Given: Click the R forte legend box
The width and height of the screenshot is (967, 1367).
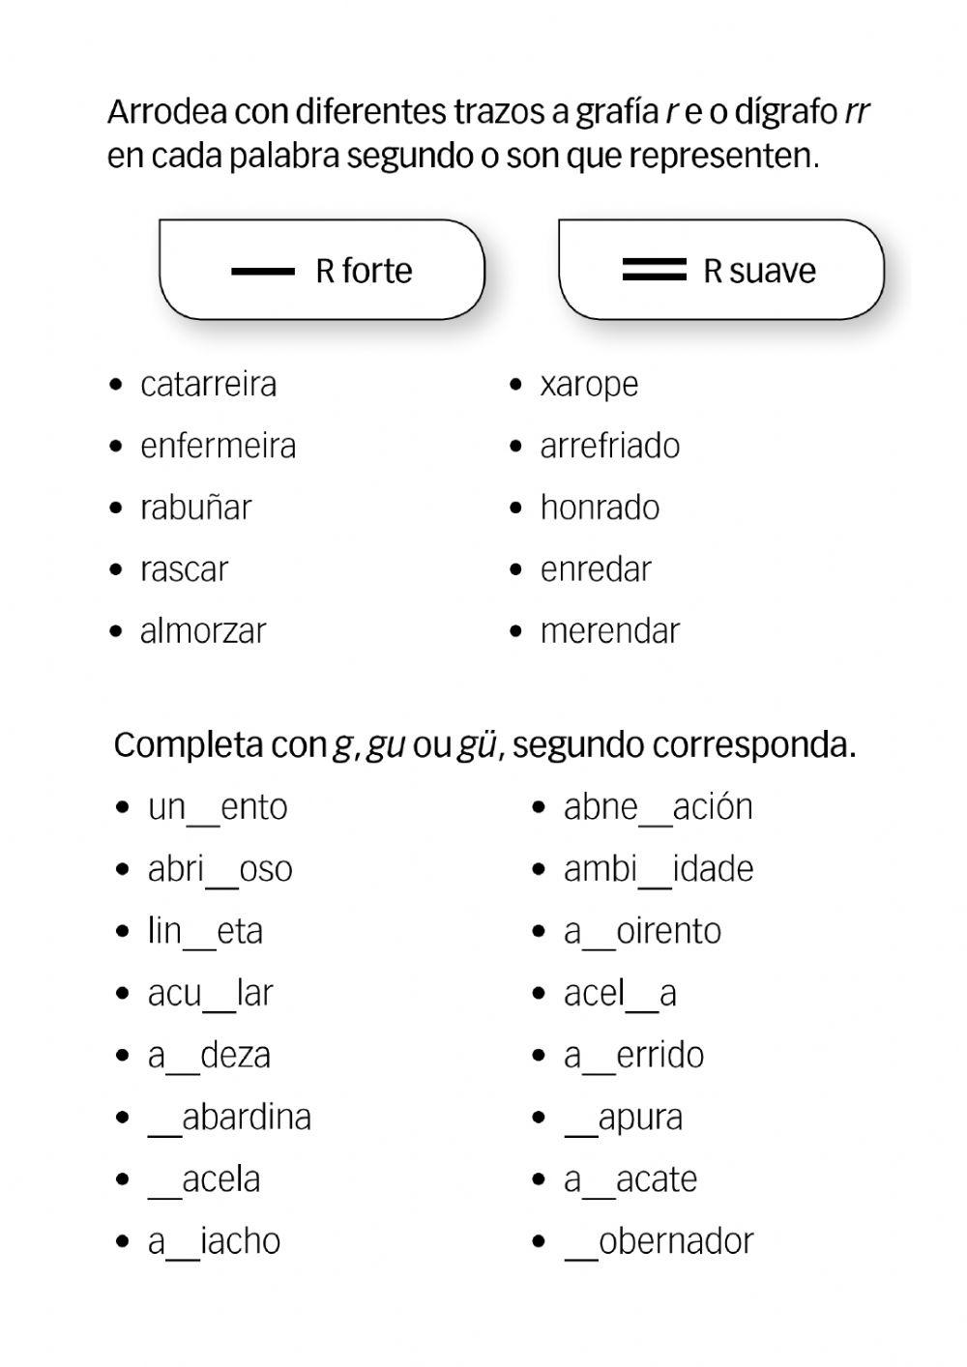Looking at the screenshot, I should [321, 270].
